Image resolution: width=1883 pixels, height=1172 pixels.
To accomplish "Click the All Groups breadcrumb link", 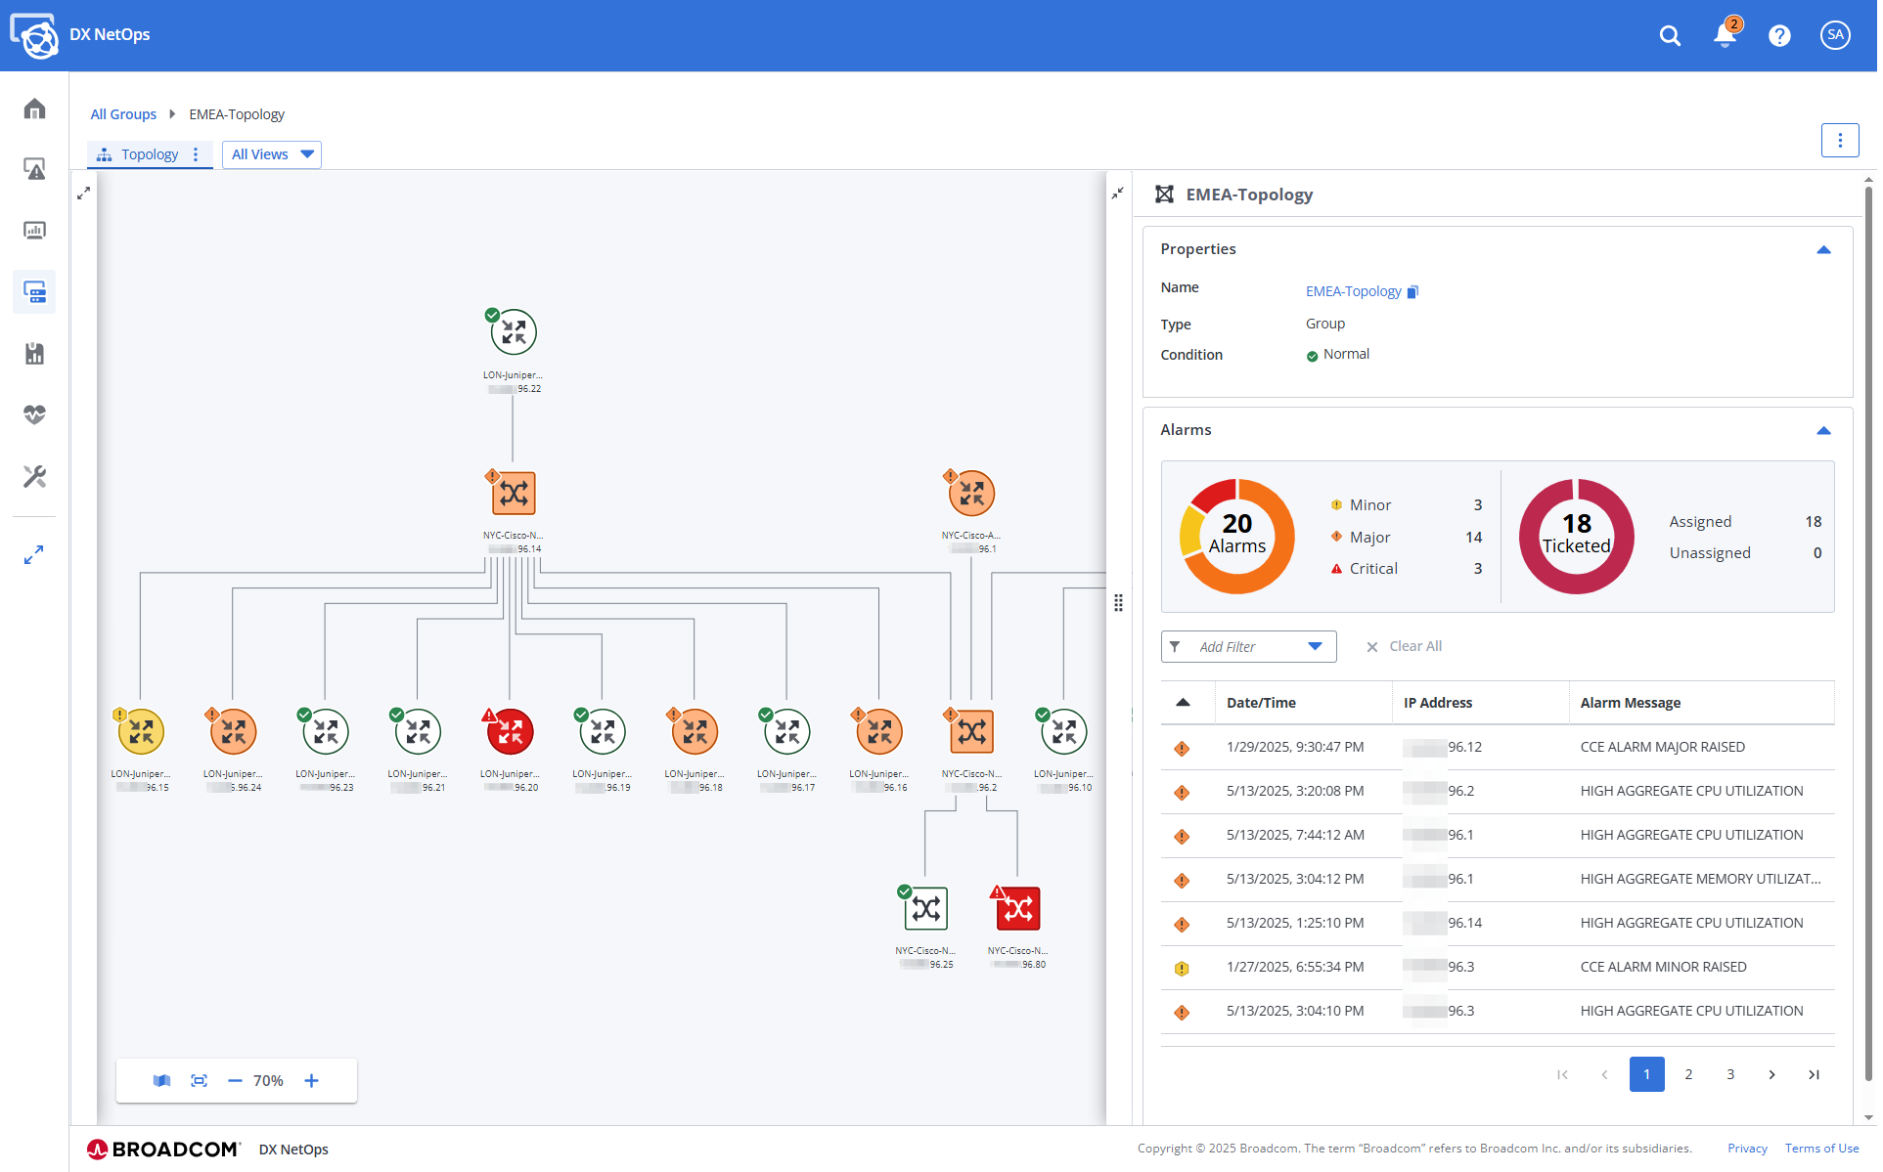I will coord(123,114).
